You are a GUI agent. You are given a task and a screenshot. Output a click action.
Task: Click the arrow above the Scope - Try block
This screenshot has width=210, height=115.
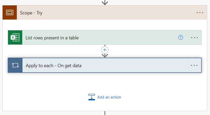tap(105, 3)
